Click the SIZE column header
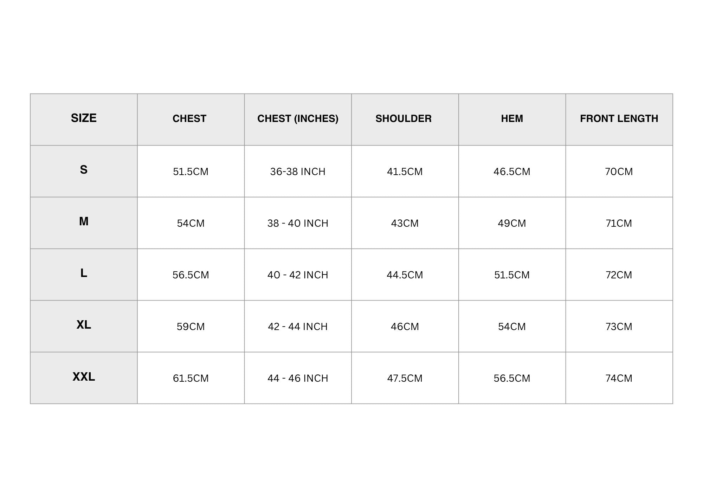Screen dimensions: 703x497 tap(84, 118)
